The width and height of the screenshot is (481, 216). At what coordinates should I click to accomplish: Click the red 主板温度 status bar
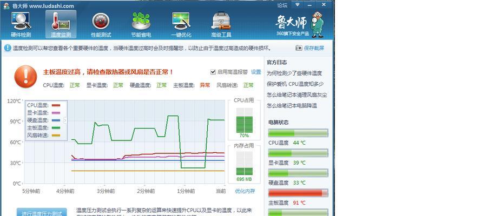point(298,193)
